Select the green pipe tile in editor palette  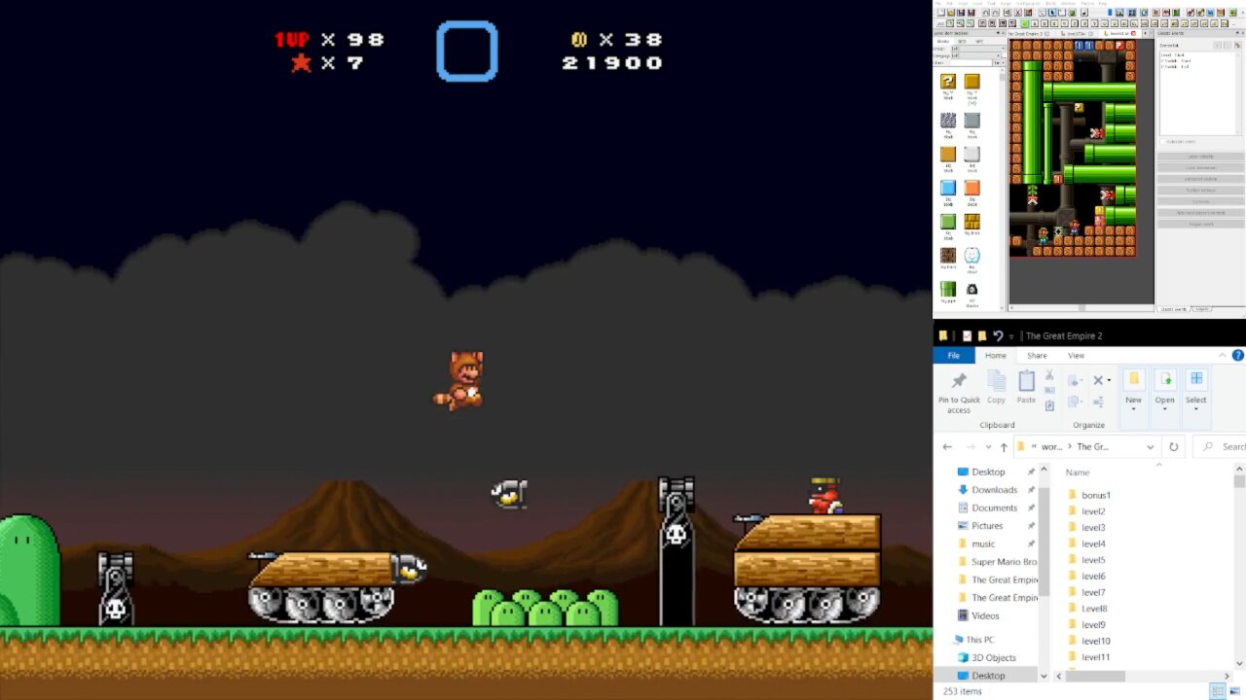948,290
